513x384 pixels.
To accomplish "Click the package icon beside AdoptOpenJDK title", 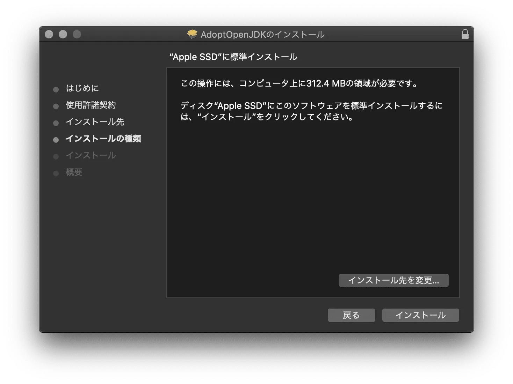I will 192,34.
